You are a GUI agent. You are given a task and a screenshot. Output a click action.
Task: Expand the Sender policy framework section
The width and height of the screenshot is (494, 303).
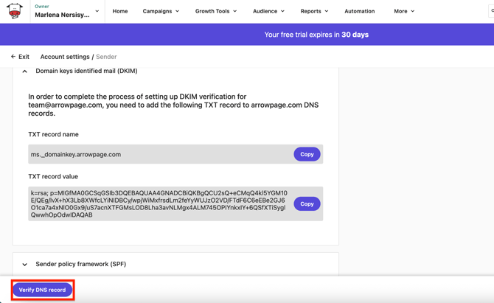point(25,264)
